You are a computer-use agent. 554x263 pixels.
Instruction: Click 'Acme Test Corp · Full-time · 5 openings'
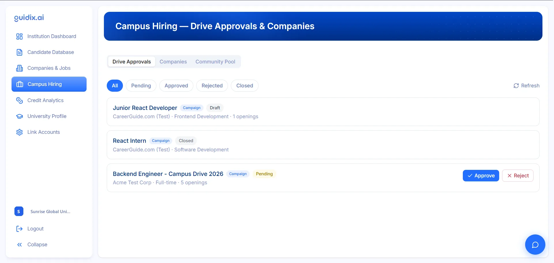[160, 183]
